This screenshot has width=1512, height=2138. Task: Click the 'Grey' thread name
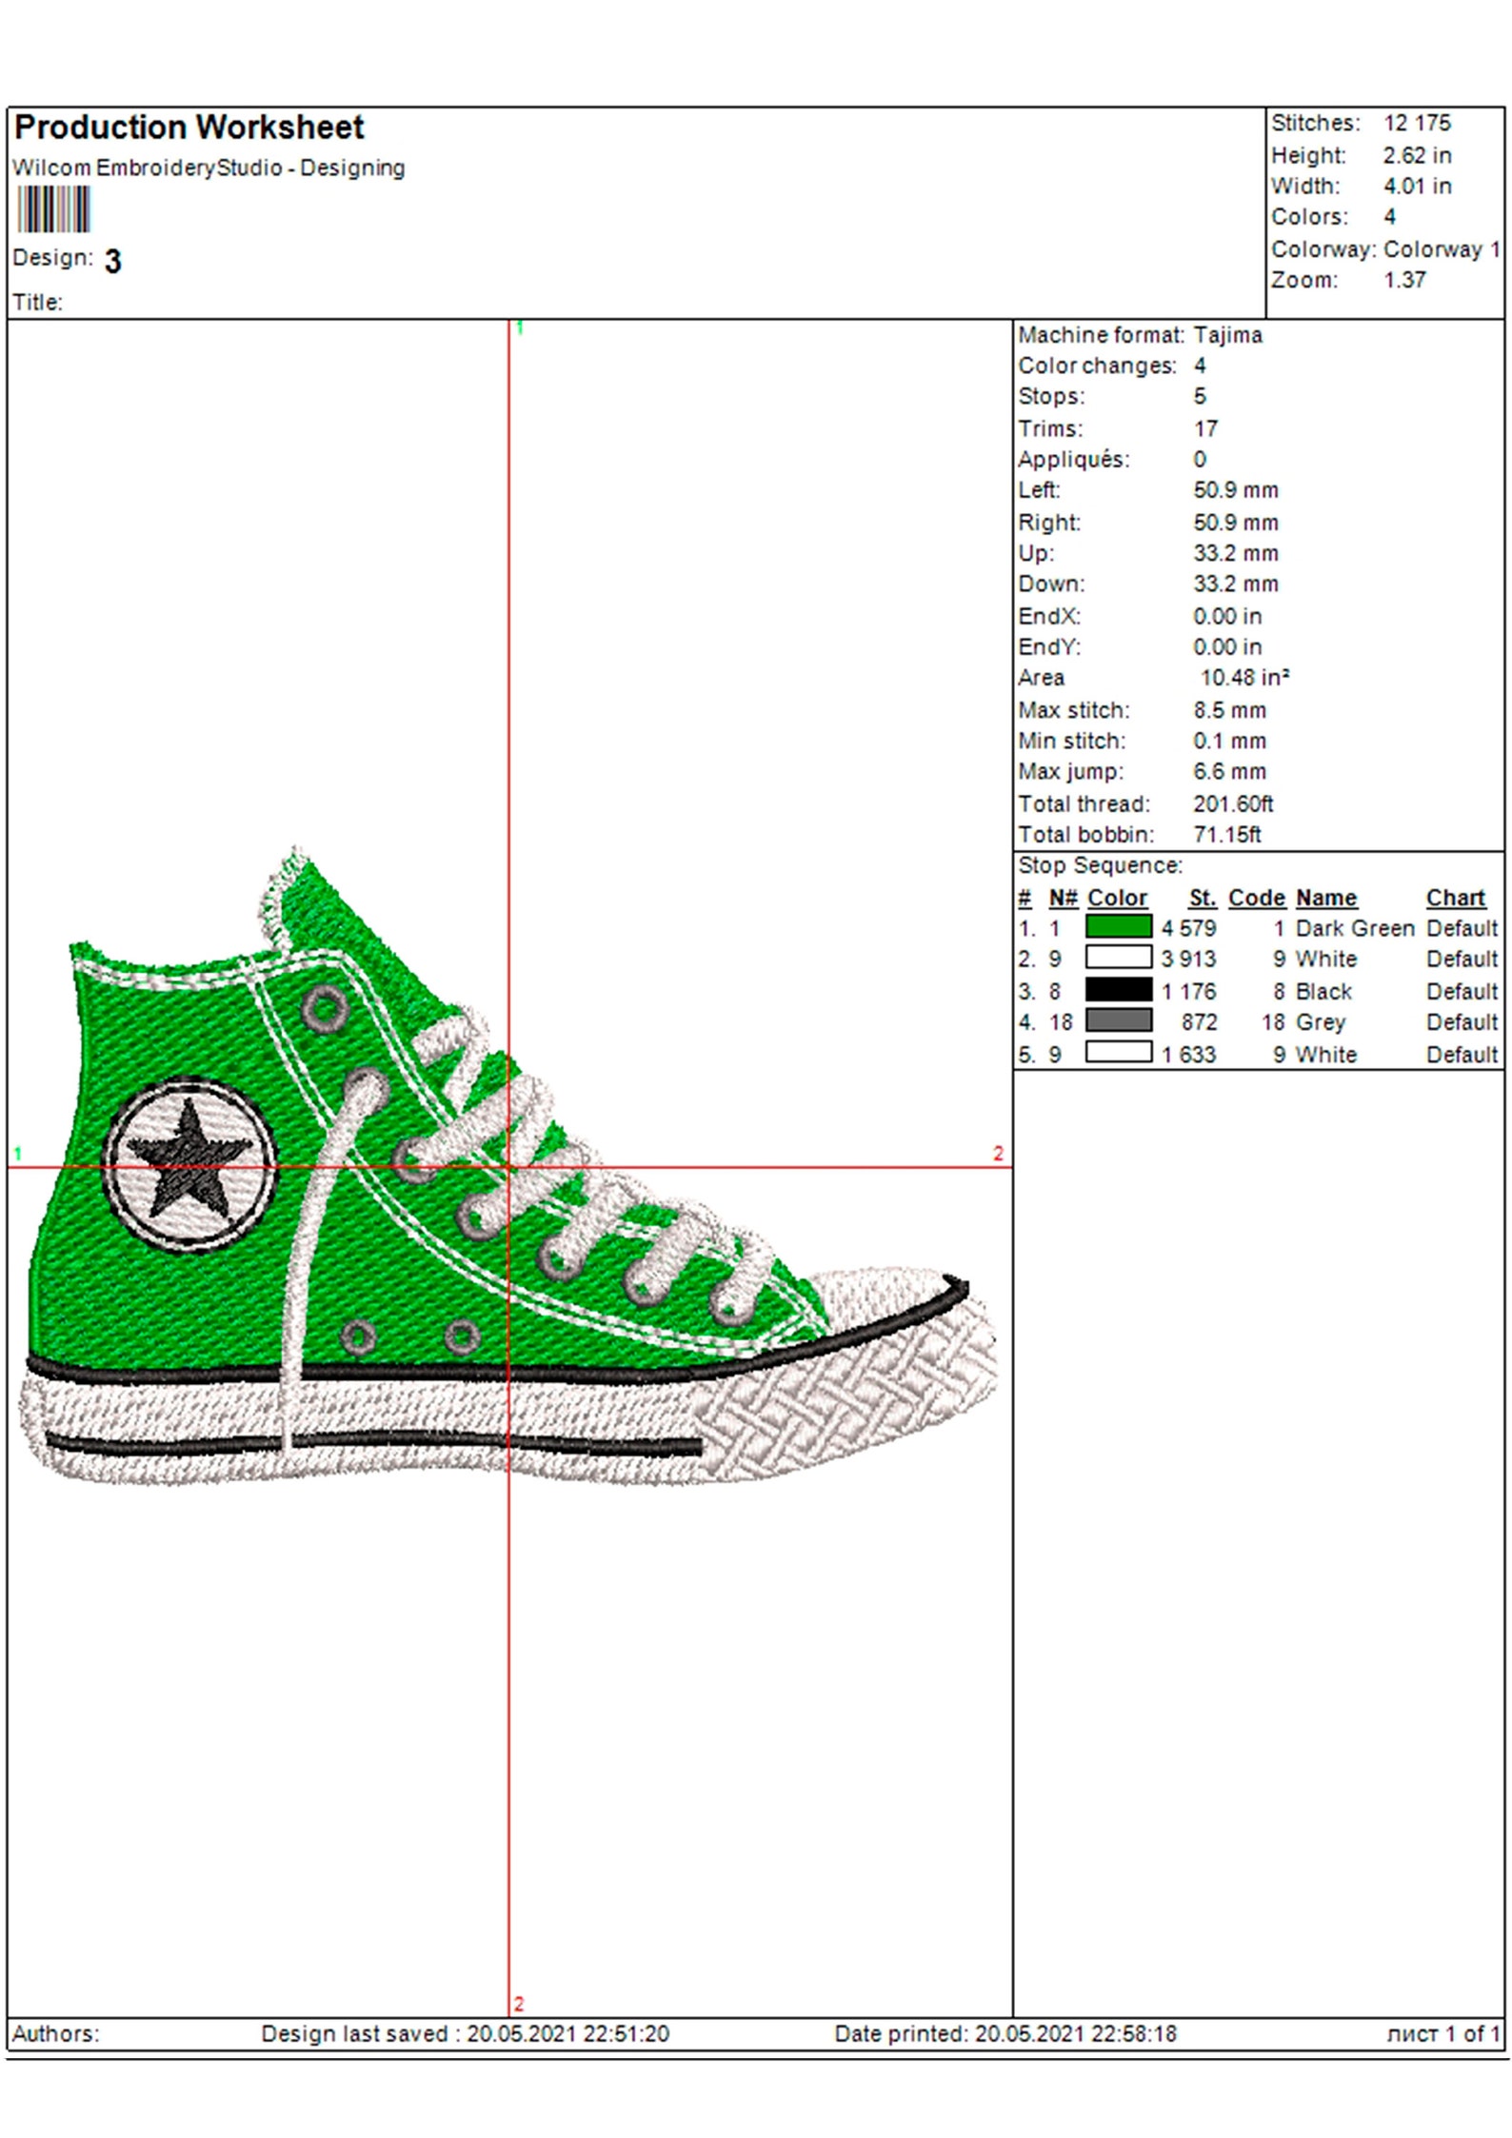(x=1321, y=1022)
